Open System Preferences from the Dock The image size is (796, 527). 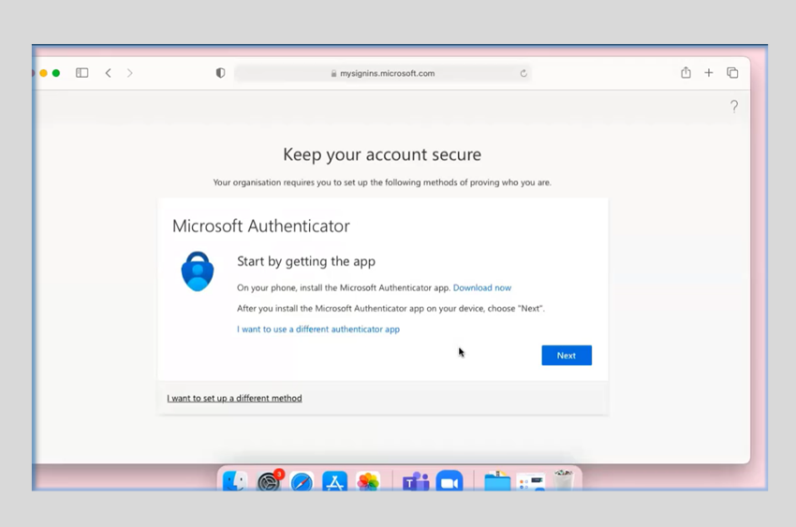click(x=268, y=481)
